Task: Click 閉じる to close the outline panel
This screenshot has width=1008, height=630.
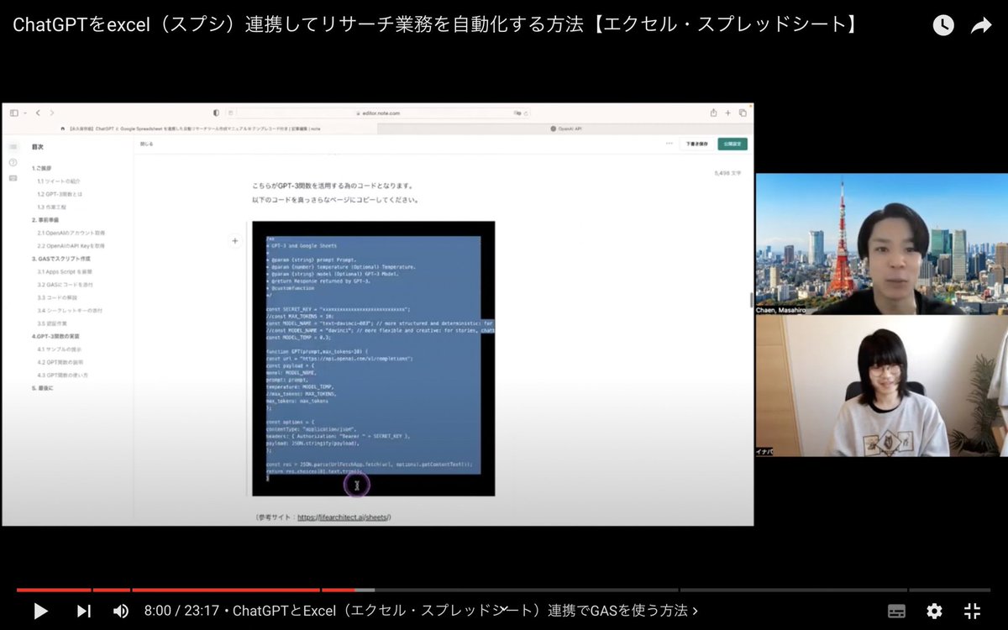Action: click(x=147, y=144)
